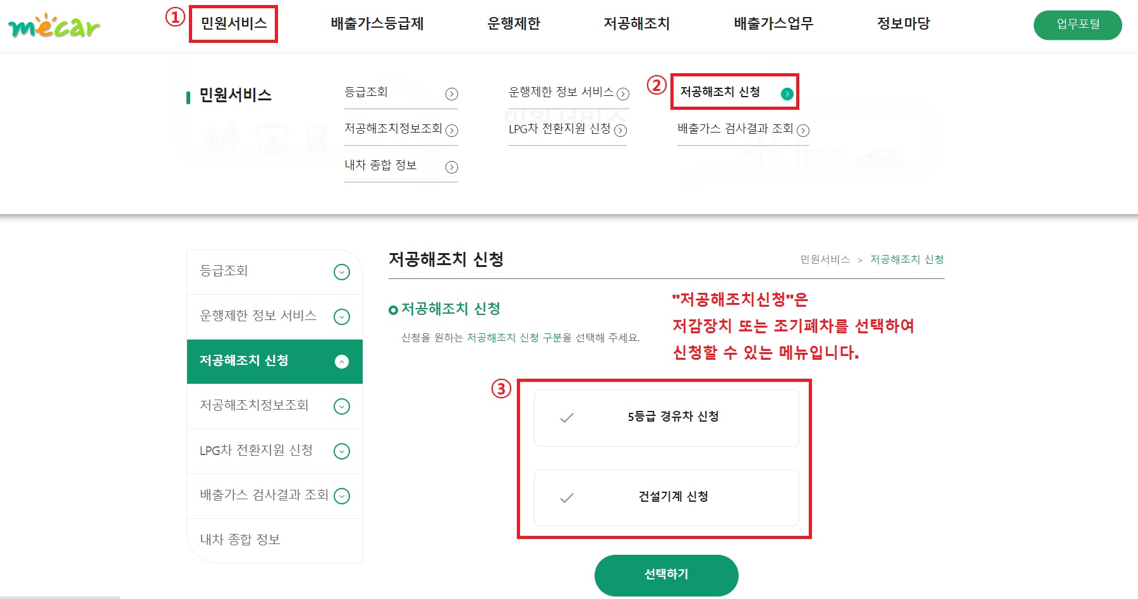The width and height of the screenshot is (1138, 599).
Task: Click arrow icon next to 등급조회 in mega menu
Action: [452, 94]
